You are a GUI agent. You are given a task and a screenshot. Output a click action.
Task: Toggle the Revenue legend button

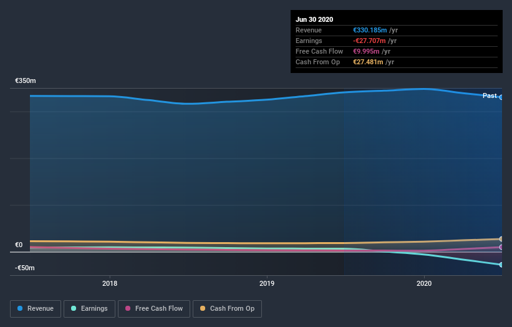36,309
